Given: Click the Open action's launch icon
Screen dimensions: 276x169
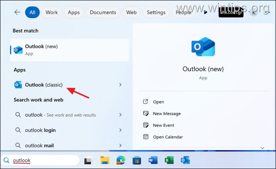Looking at the screenshot, I should tap(145, 101).
